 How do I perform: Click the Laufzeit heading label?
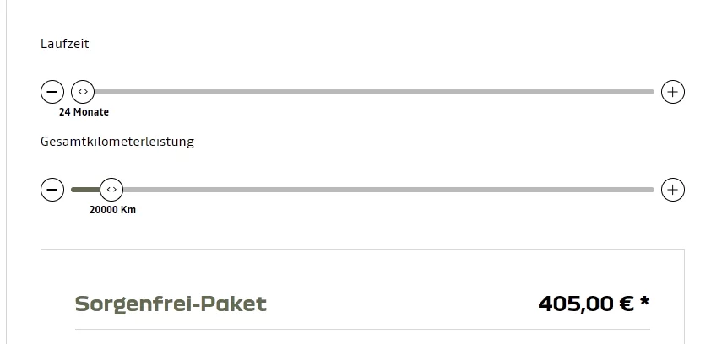tap(64, 44)
